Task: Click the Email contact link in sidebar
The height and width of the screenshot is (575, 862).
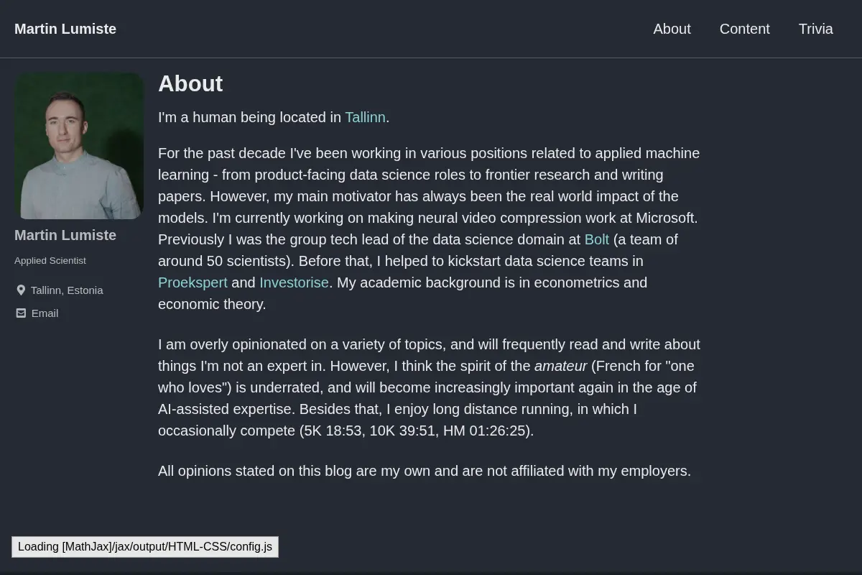Action: pos(45,313)
